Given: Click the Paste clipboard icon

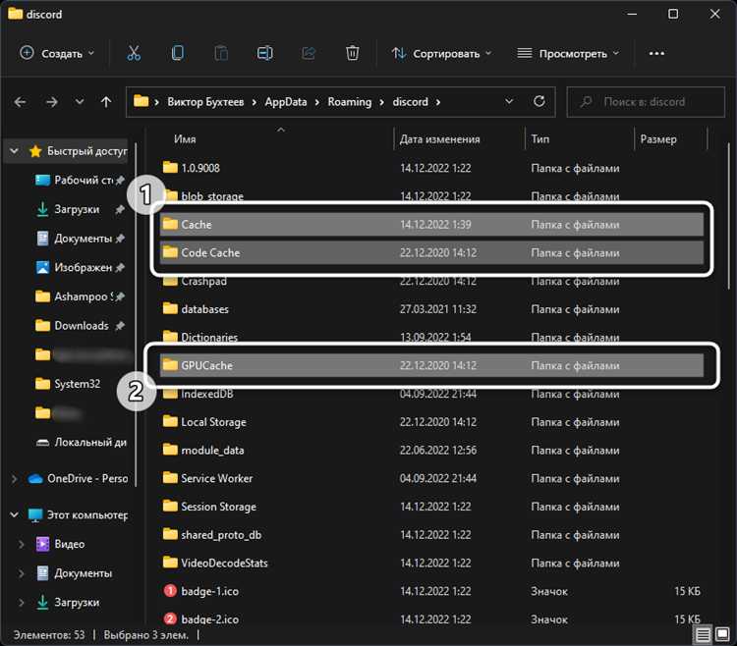Looking at the screenshot, I should tap(221, 53).
